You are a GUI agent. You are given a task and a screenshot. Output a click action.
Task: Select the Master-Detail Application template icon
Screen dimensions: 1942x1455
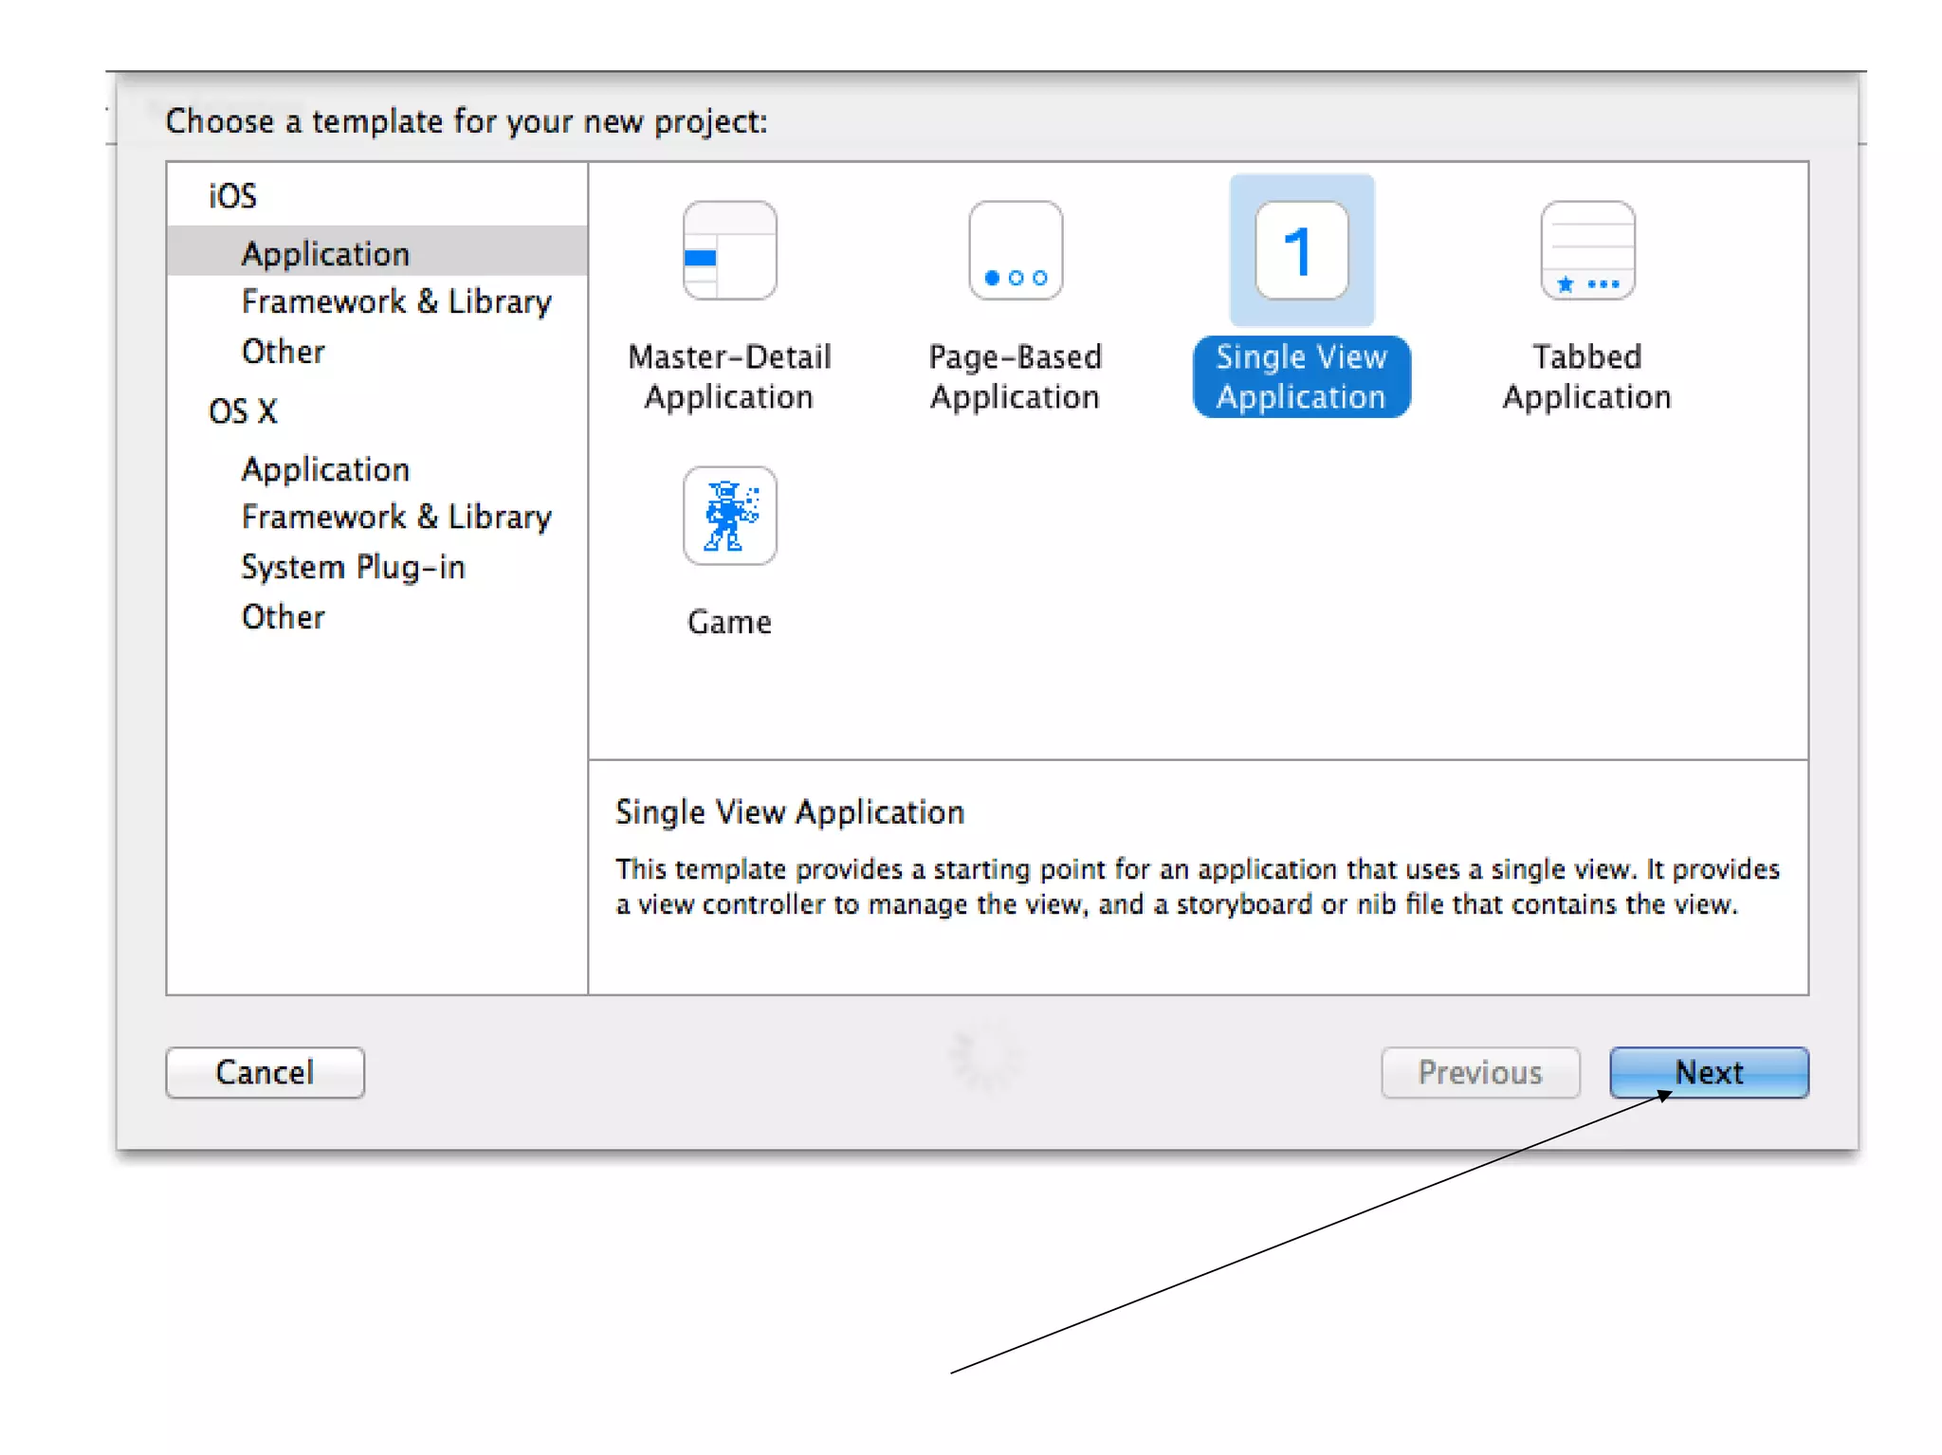tap(729, 250)
